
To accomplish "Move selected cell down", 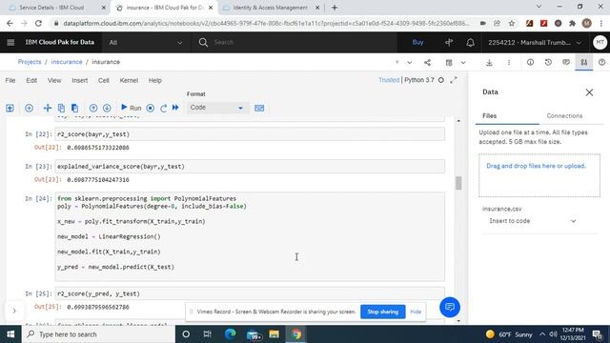I will click(107, 108).
